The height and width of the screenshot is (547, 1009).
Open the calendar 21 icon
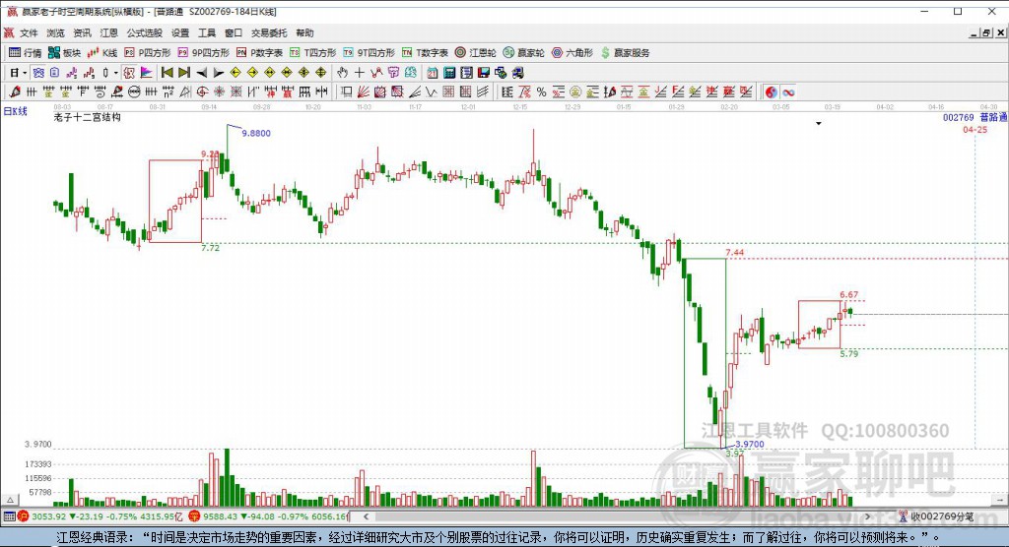(x=433, y=73)
